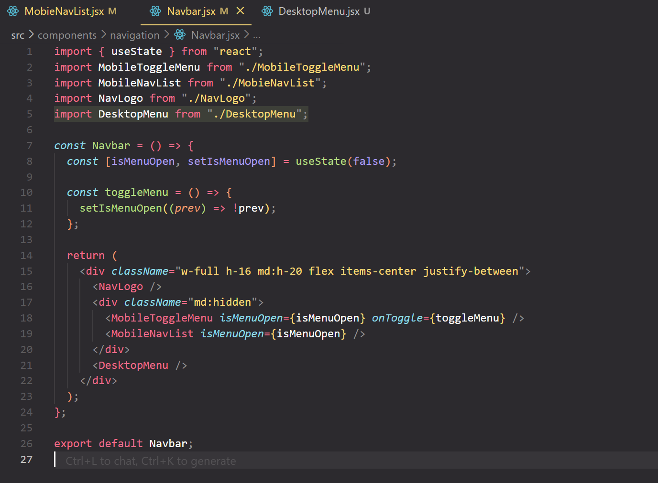Click the !prev expression on line 11
Screen dimensions: 658x483
[248, 208]
